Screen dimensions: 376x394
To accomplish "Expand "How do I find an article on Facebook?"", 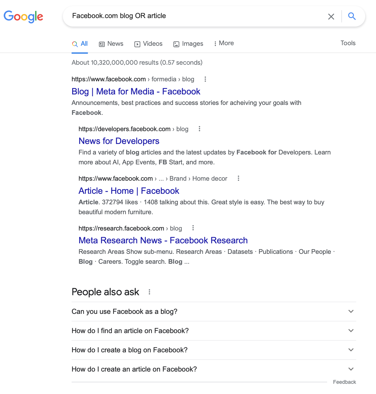I will coord(351,331).
